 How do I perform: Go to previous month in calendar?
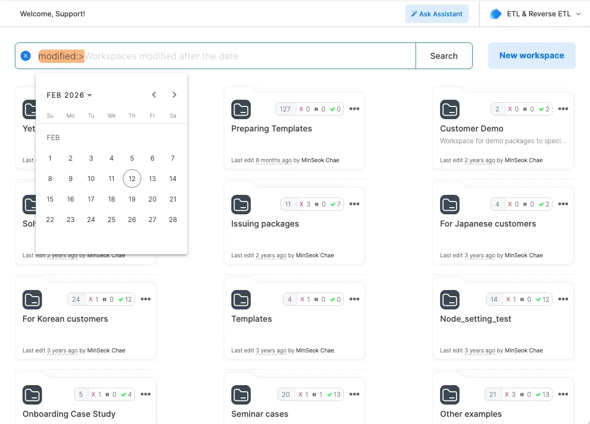pos(154,95)
